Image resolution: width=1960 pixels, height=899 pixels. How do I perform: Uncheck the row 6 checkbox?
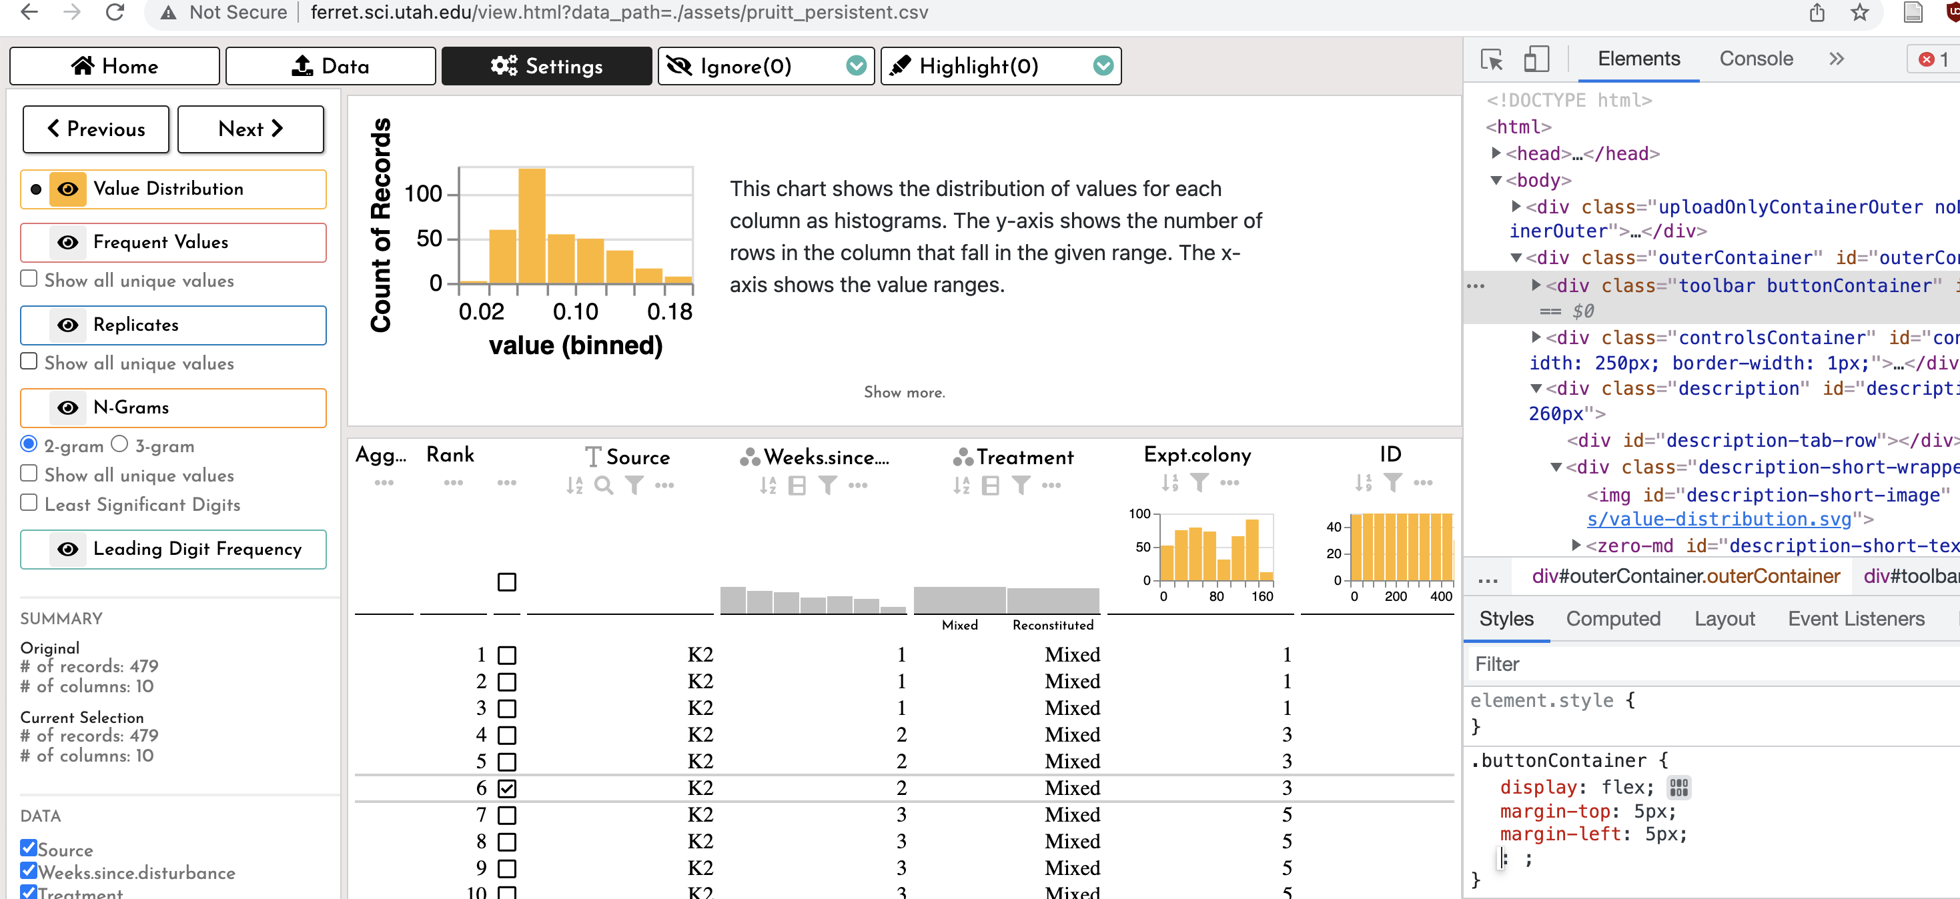click(x=507, y=789)
